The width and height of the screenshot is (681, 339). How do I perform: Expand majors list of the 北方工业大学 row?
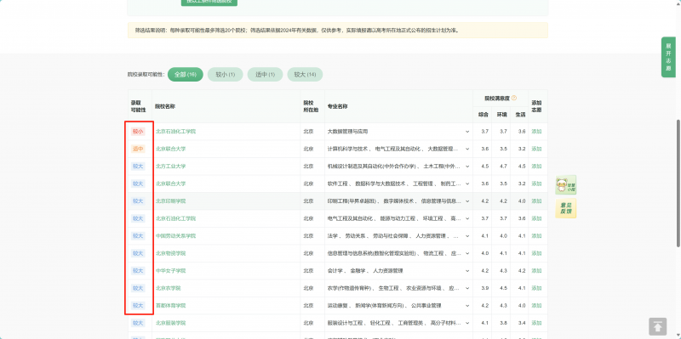tap(467, 166)
